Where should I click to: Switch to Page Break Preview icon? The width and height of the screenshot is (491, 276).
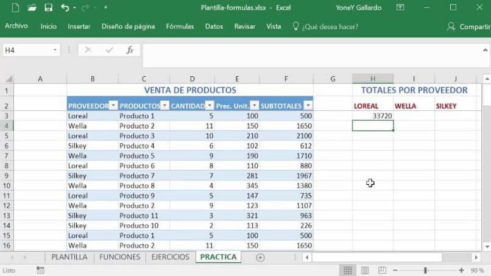[x=382, y=271]
